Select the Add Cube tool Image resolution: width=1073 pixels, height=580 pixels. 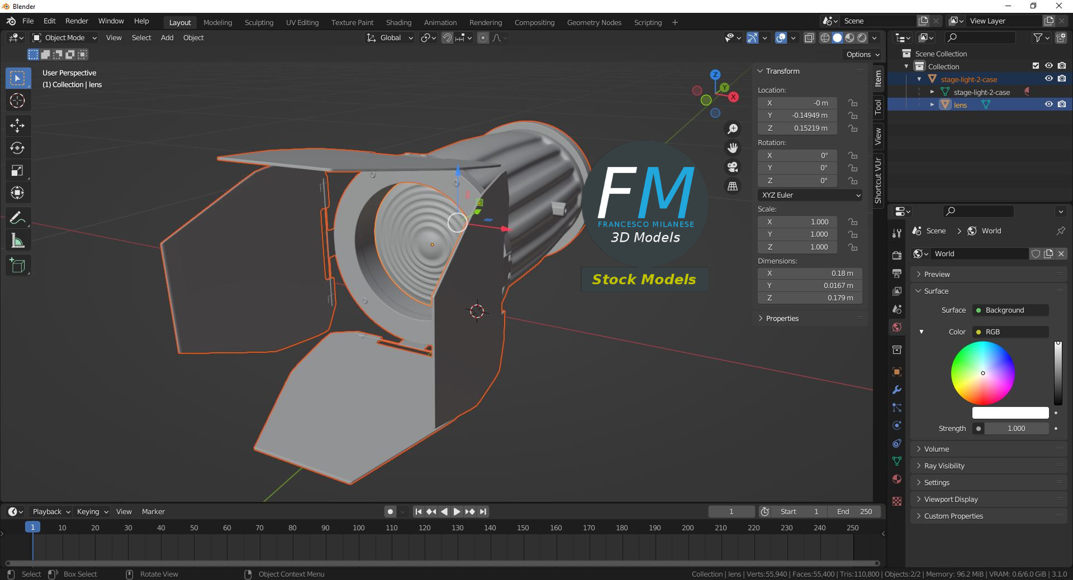(17, 266)
